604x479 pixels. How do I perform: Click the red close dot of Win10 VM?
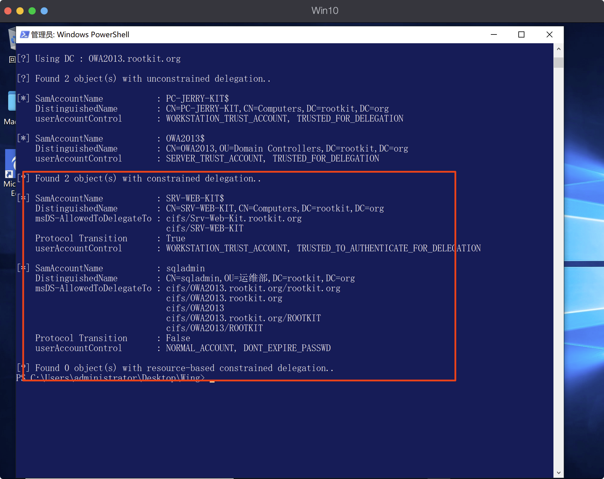8,11
